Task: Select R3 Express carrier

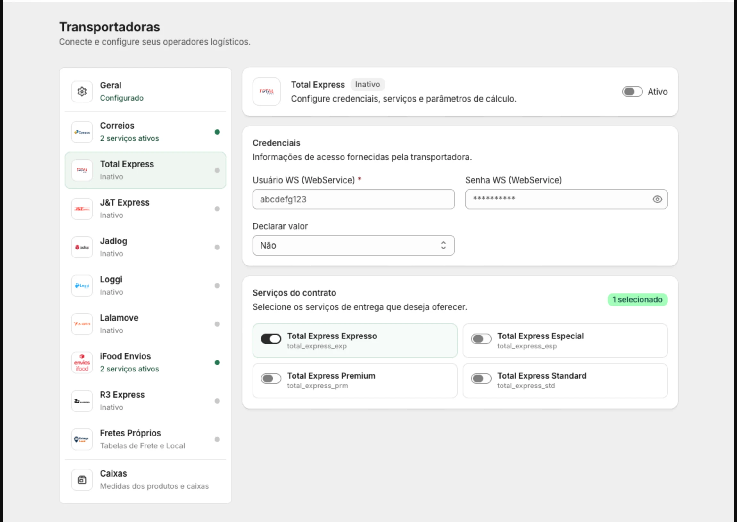Action: click(x=145, y=401)
